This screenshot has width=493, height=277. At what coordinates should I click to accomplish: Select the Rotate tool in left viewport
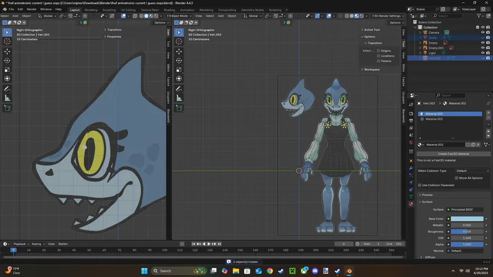pos(7,61)
